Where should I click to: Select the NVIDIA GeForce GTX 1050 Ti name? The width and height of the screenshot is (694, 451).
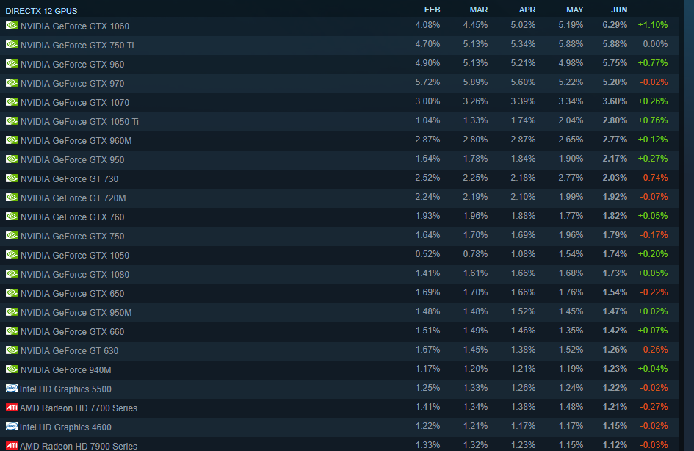pos(79,121)
